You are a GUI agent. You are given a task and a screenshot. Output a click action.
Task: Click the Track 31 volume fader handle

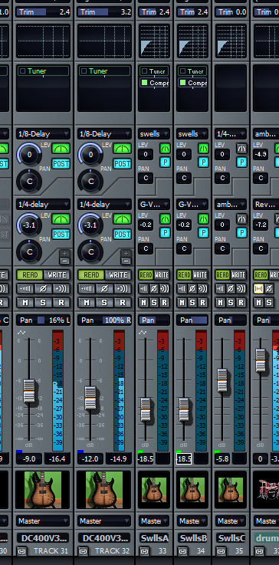[29, 391]
